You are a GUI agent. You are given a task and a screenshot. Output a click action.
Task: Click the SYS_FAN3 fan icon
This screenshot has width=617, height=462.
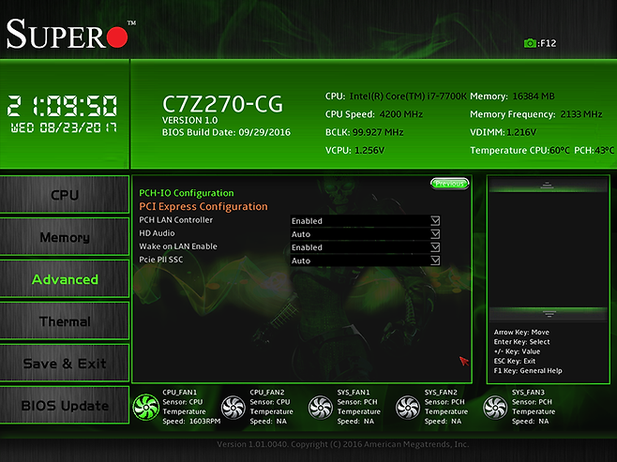pos(495,408)
